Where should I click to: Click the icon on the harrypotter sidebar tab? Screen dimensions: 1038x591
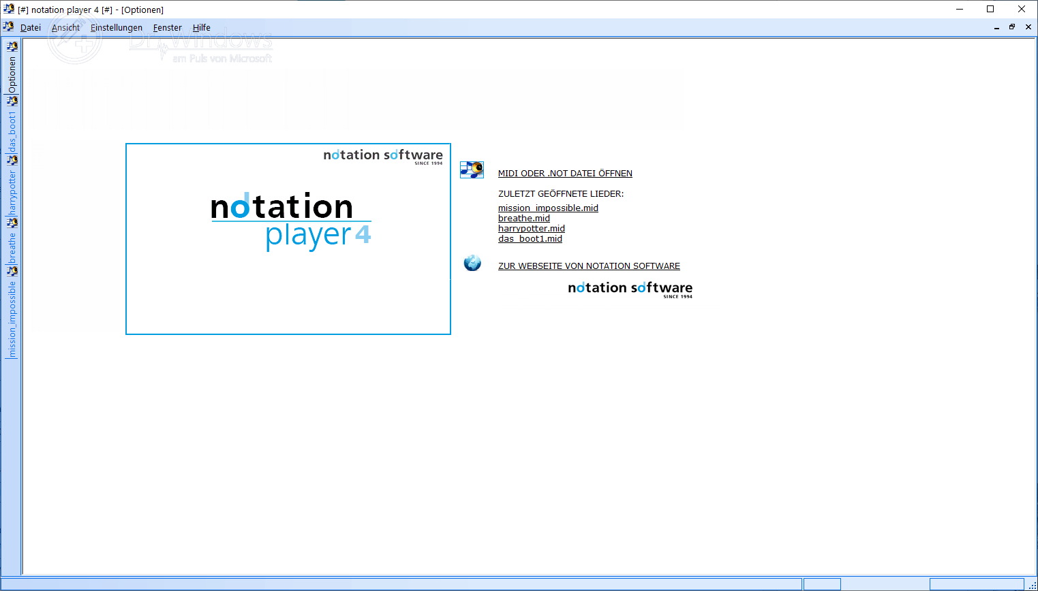[x=12, y=160]
